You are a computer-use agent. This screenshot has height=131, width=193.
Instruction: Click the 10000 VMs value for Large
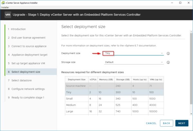(153, 111)
